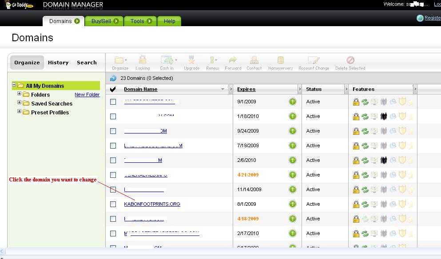Viewport: 441px width, 259px height.
Task: Open the Tools tab menu
Action: pos(141,21)
